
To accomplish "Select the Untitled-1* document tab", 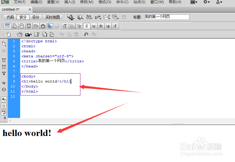I will [16, 9].
